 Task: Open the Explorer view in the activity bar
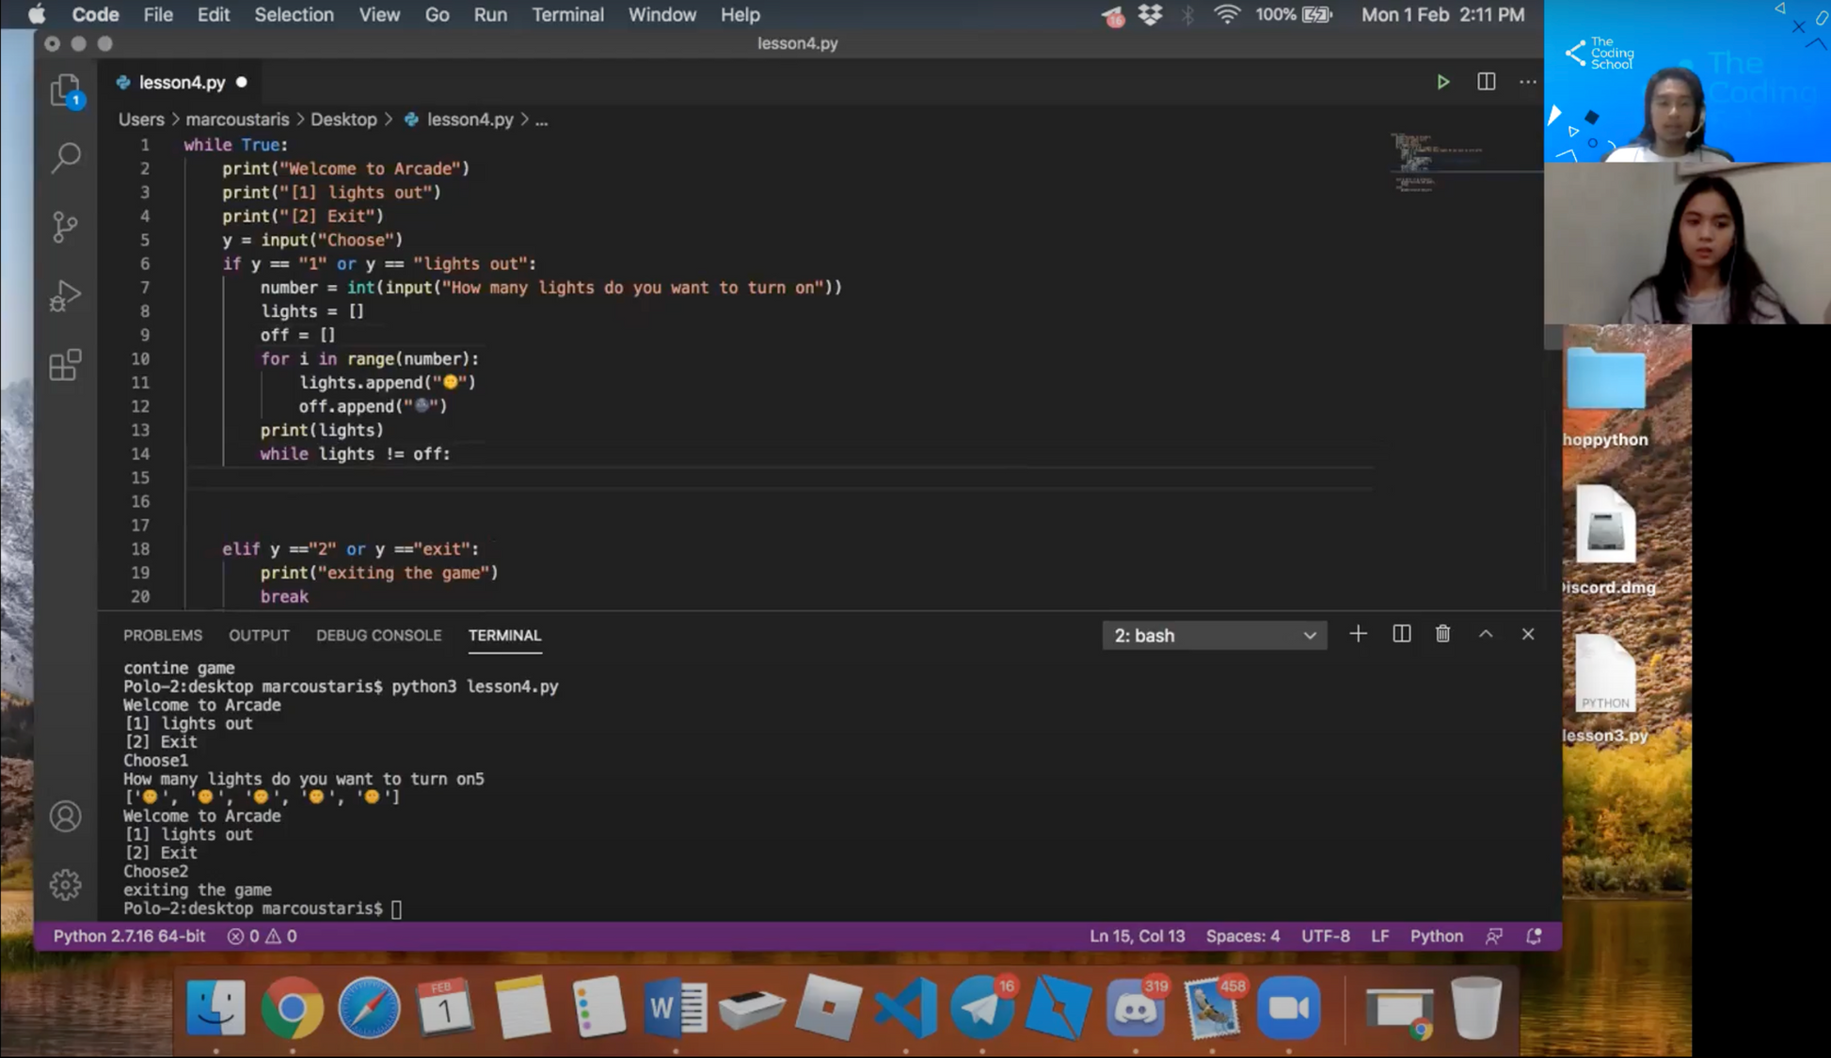(x=66, y=90)
